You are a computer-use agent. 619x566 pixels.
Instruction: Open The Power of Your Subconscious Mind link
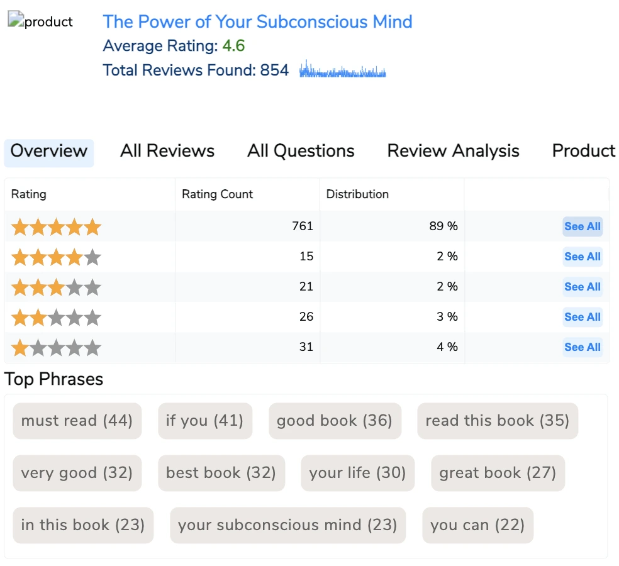[257, 21]
